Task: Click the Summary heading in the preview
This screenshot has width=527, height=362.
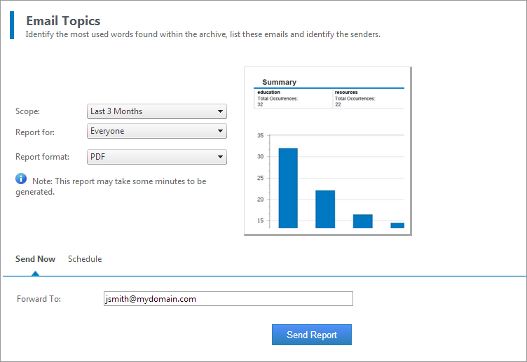Action: point(279,82)
